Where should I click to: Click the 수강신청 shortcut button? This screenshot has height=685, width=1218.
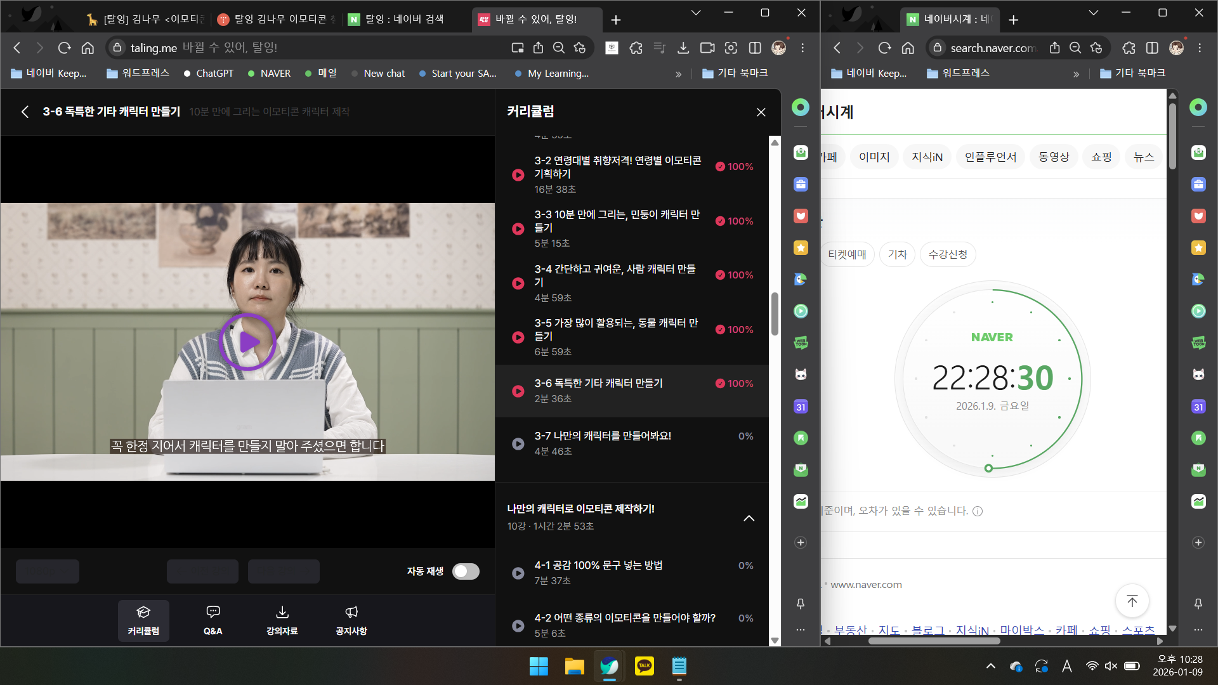pos(947,254)
